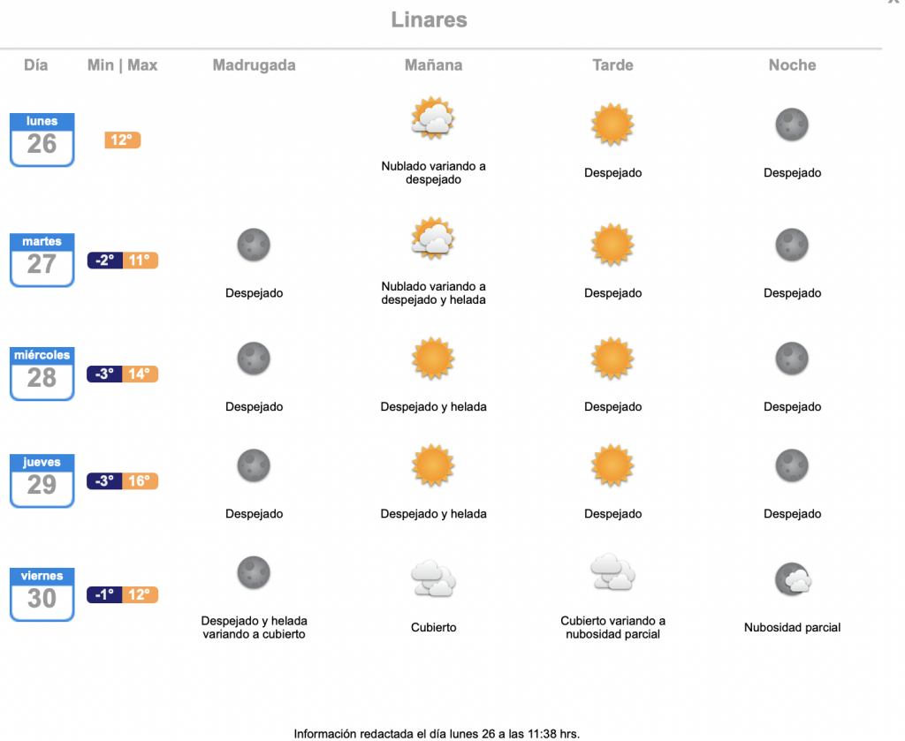
Task: Click Monday morning partly cloudy sun icon
Action: pos(433,118)
